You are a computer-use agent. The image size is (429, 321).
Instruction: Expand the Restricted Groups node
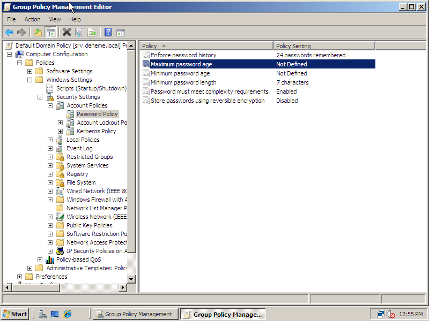pos(50,157)
